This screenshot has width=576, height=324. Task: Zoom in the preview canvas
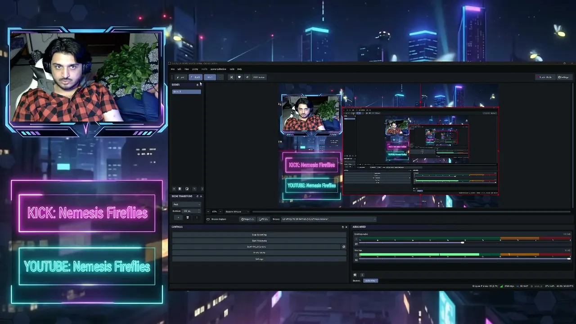(221, 211)
